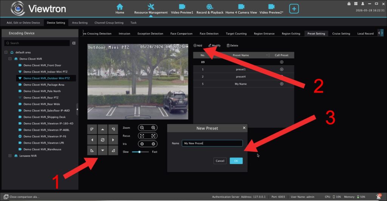Select Demo Closet NVR_Viewtron LPR
The image size is (387, 201).
tap(44, 143)
